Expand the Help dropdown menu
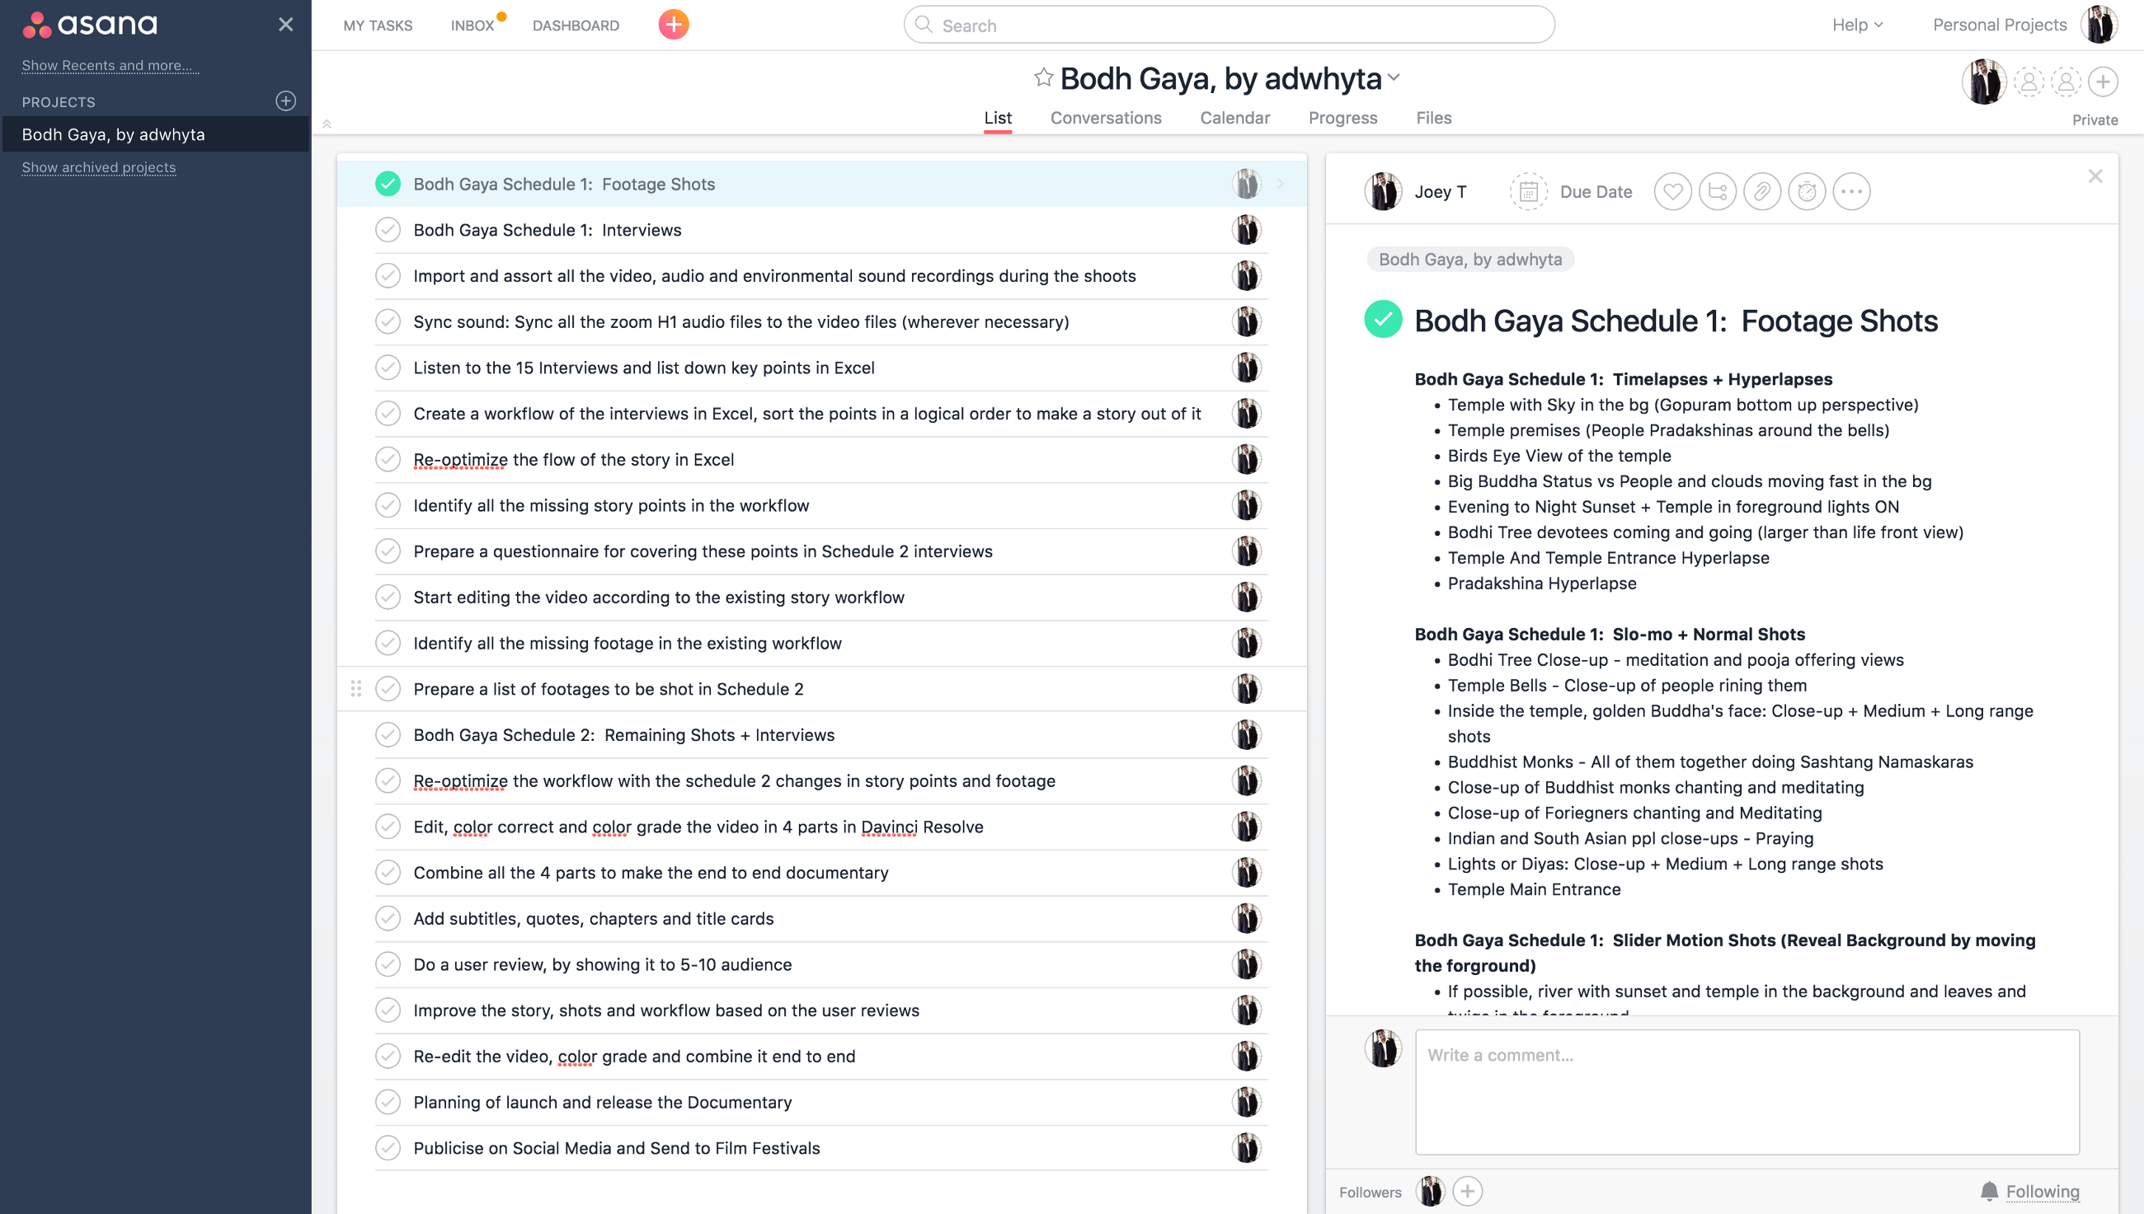This screenshot has width=2144, height=1214. (x=1856, y=25)
